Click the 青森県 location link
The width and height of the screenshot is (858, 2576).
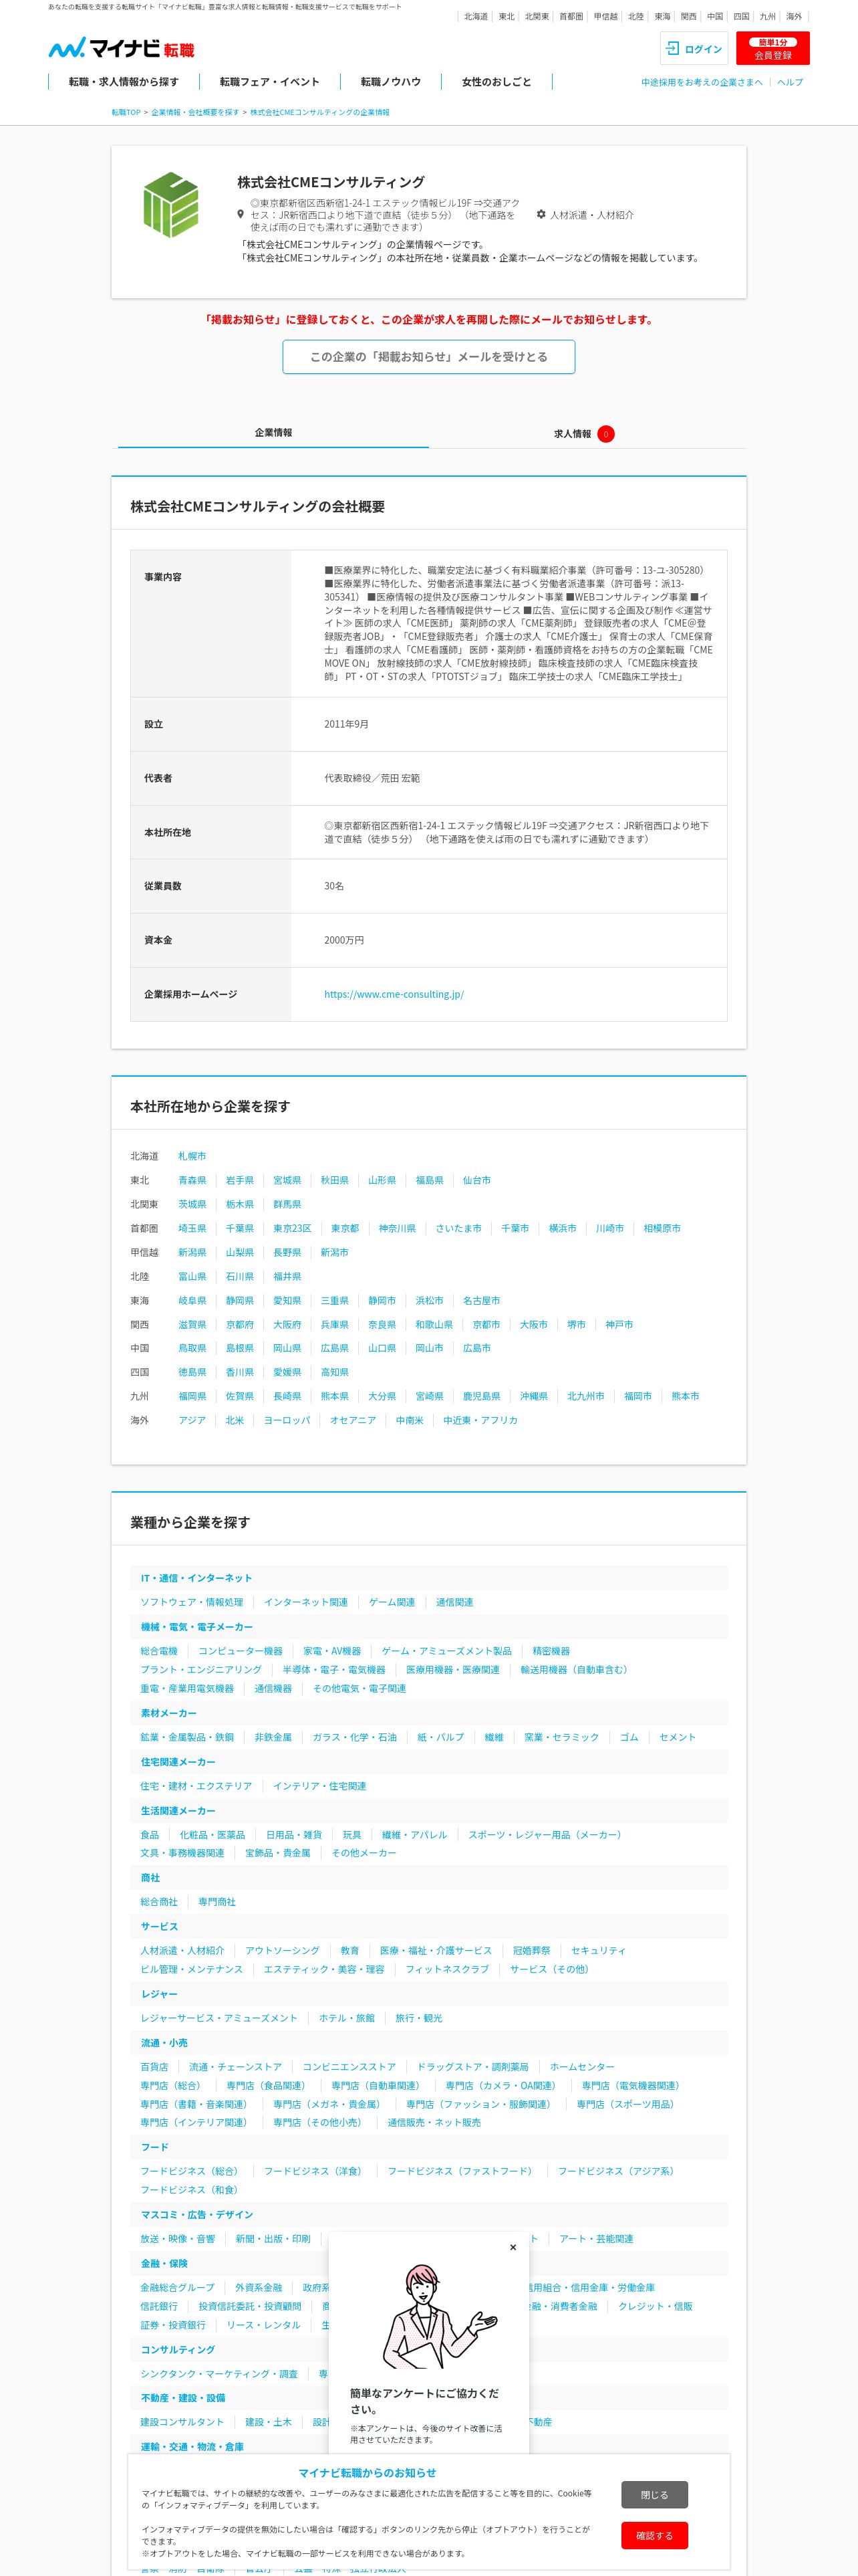click(x=192, y=1180)
